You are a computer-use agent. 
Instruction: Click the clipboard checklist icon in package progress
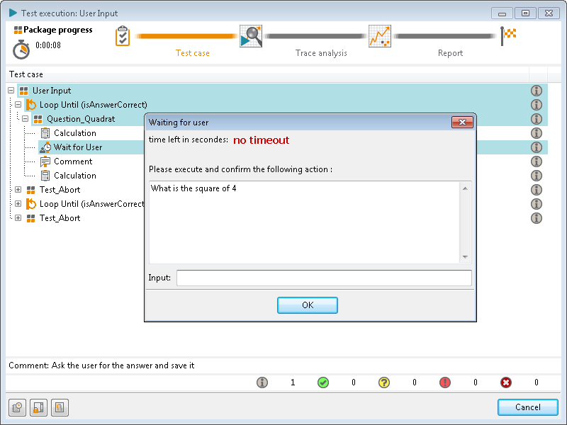pos(123,36)
